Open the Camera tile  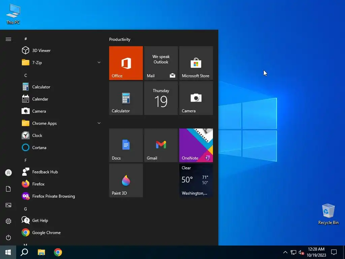196,98
